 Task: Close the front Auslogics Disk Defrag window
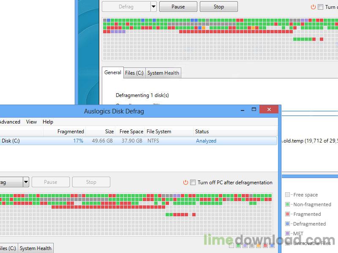click(x=269, y=109)
